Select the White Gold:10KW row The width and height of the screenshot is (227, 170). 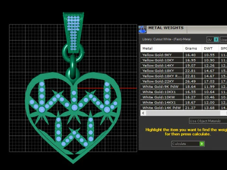point(183,97)
